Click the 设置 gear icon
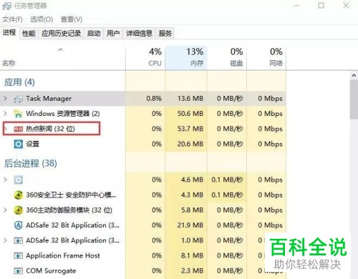358x279 pixels. [19, 144]
